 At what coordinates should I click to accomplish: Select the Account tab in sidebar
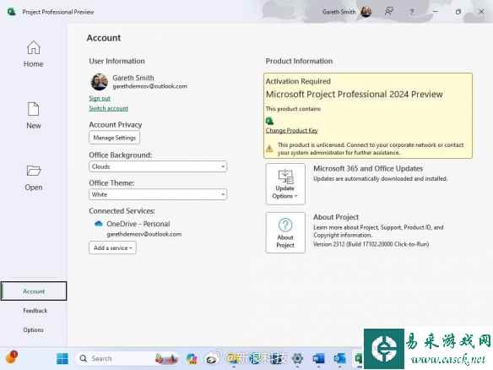click(x=34, y=291)
